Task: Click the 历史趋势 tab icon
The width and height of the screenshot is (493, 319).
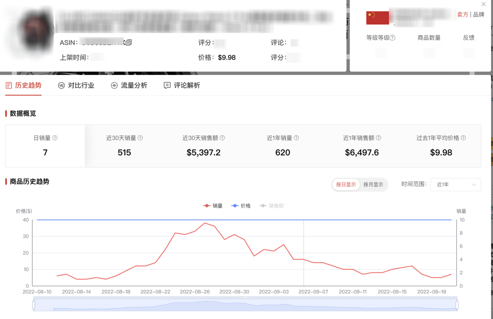Action: (9, 85)
